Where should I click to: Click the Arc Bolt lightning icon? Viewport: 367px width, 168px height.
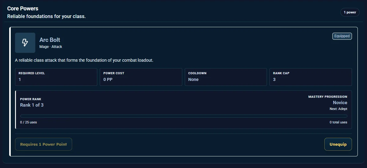point(25,43)
